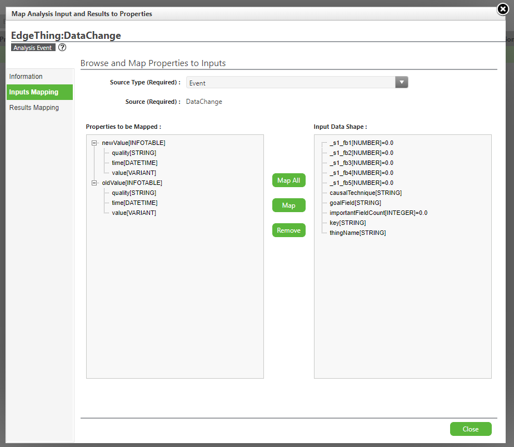Click the Map button
Image resolution: width=514 pixels, height=447 pixels.
pos(289,205)
